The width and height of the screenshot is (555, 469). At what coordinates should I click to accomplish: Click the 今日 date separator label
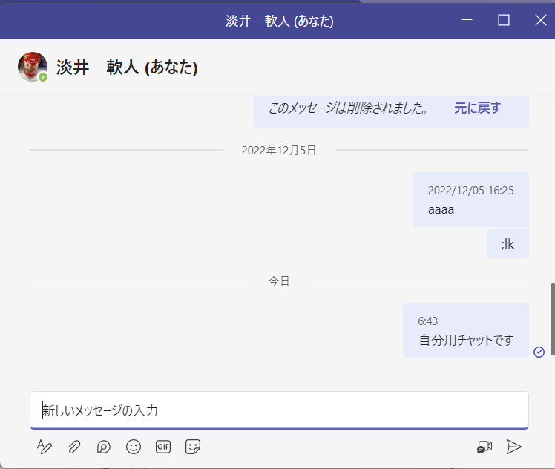coord(279,281)
